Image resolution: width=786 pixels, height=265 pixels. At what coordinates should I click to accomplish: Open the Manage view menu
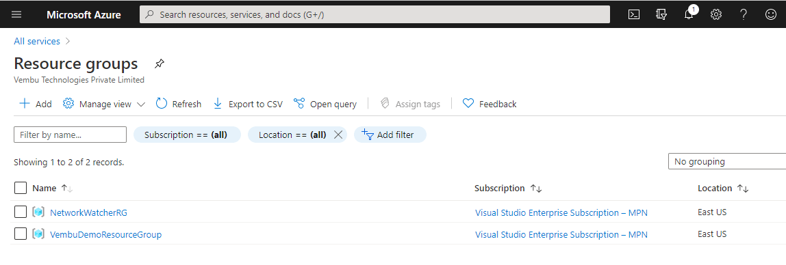104,104
